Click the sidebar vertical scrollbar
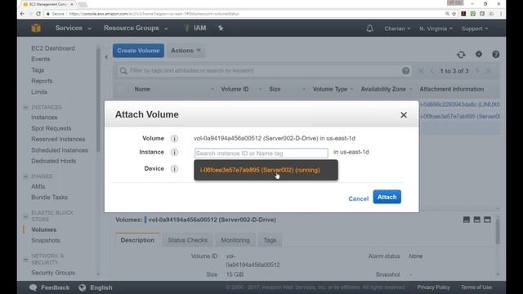The width and height of the screenshot is (523, 294). click(98, 100)
